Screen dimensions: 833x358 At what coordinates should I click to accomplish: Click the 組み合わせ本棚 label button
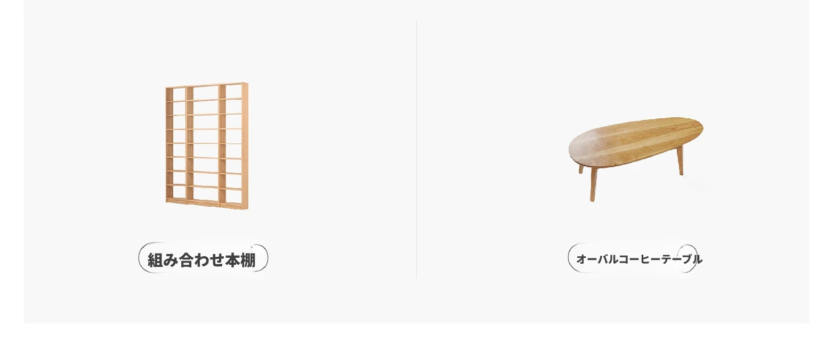(x=203, y=258)
